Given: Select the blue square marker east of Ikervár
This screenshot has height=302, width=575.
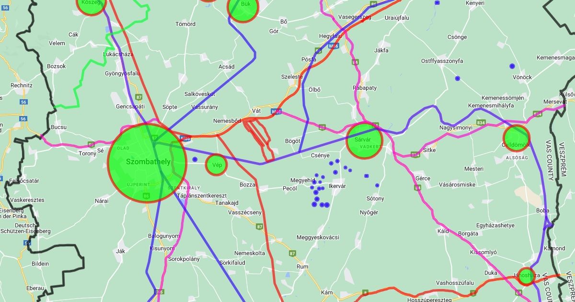Looking at the screenshot, I should [x=367, y=176].
